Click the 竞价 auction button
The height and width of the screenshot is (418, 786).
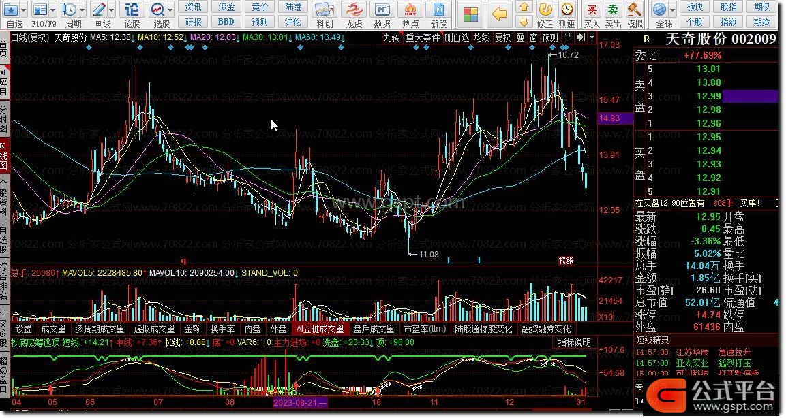click(260, 7)
